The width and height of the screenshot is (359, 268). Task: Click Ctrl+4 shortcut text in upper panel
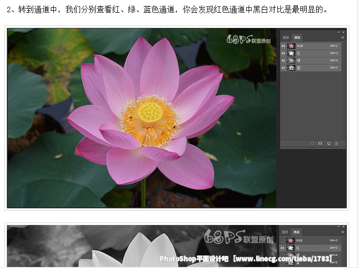coord(334,61)
